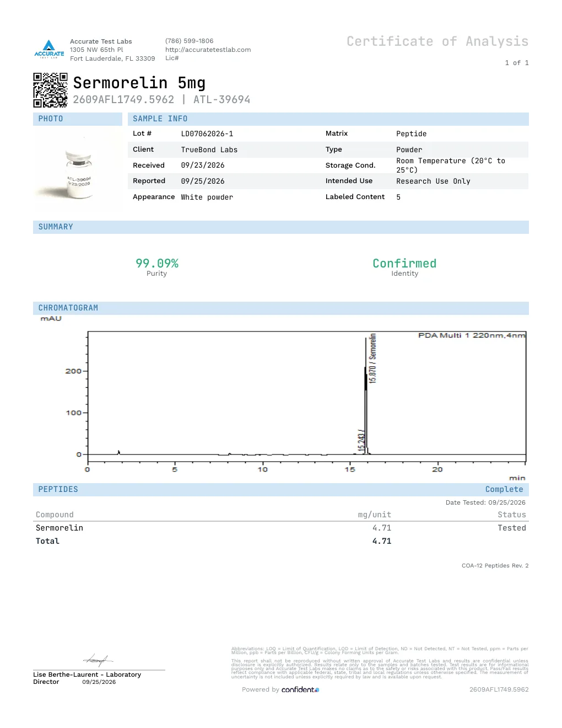Select the COA-12 Peptides Rev. 2 text
562x728 pixels.
click(495, 566)
